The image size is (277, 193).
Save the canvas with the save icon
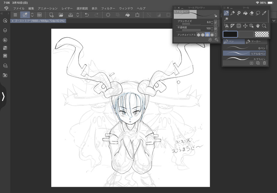click(x=70, y=15)
